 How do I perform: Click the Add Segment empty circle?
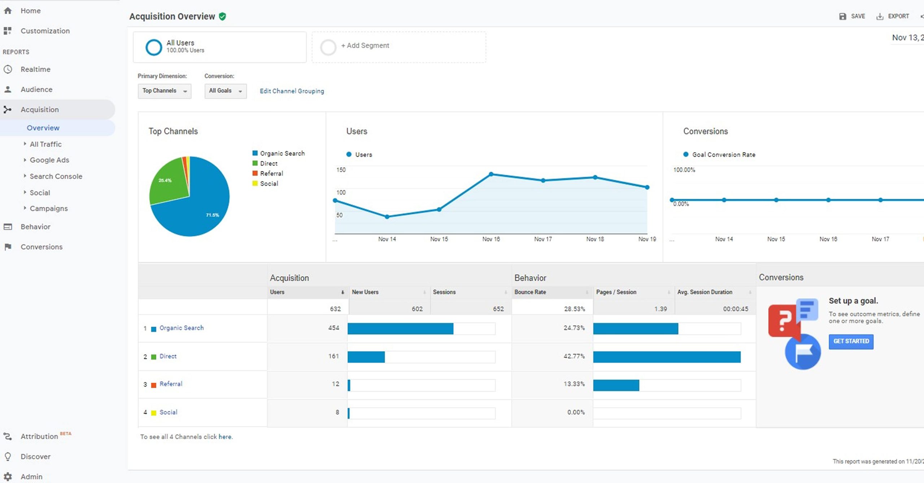click(328, 47)
